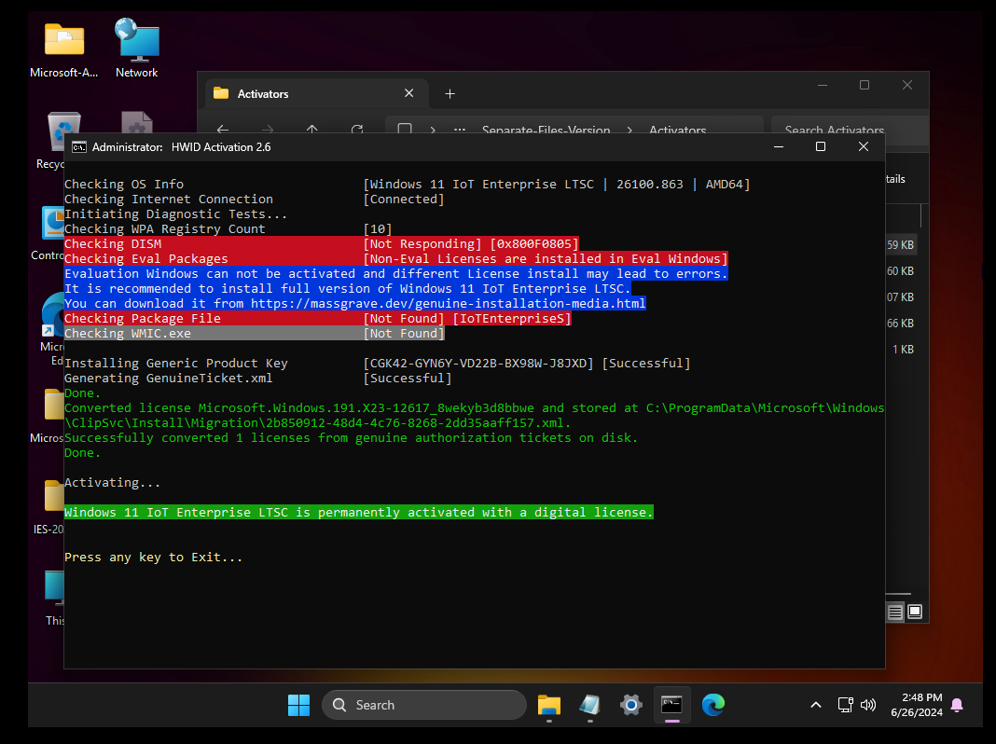Go up one folder level in File Explorer
This screenshot has height=744, width=996.
(311, 129)
